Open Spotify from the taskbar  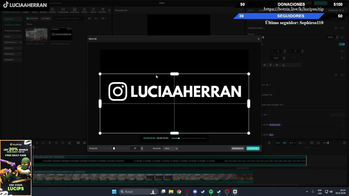[x=211, y=192]
